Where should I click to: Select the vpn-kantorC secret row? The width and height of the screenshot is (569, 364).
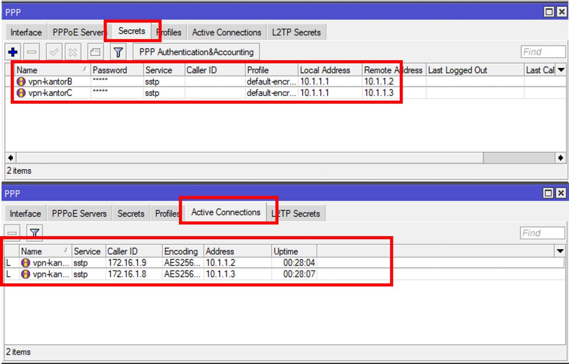[50, 93]
